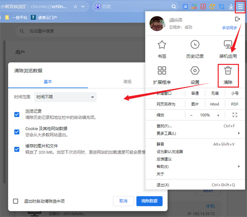The width and height of the screenshot is (247, 217).
Task: Click the download arrow toolbar icon
Action: (x=231, y=7)
